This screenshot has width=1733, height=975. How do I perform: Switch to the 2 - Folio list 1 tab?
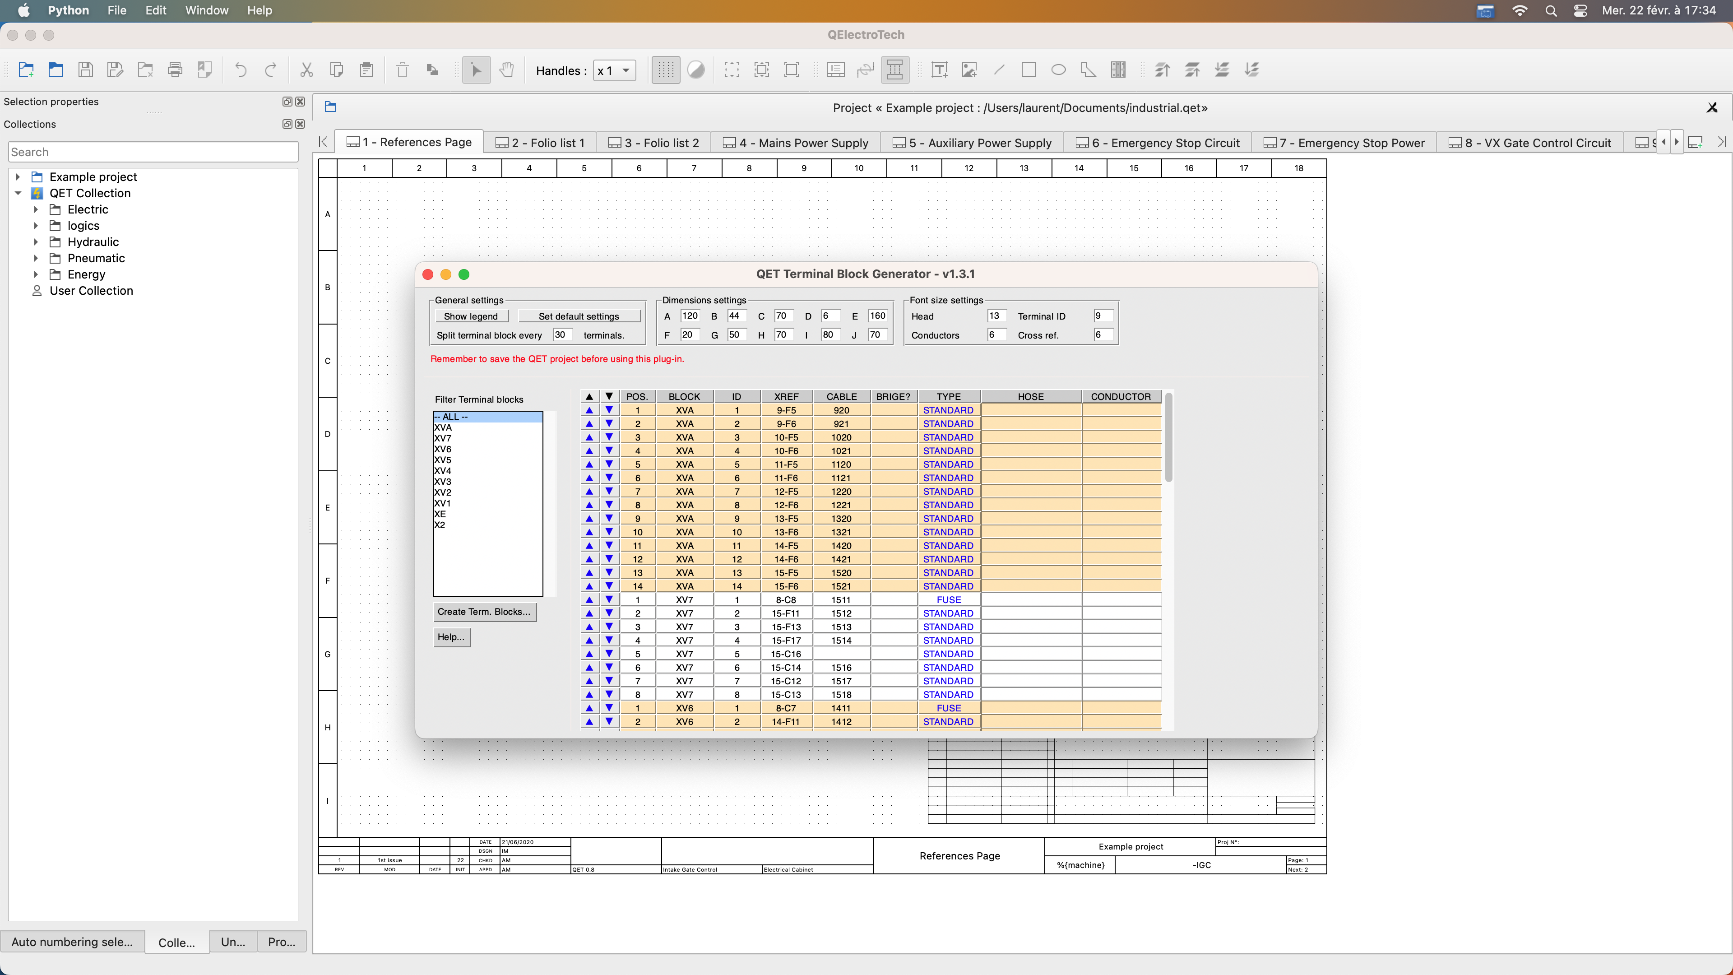540,143
